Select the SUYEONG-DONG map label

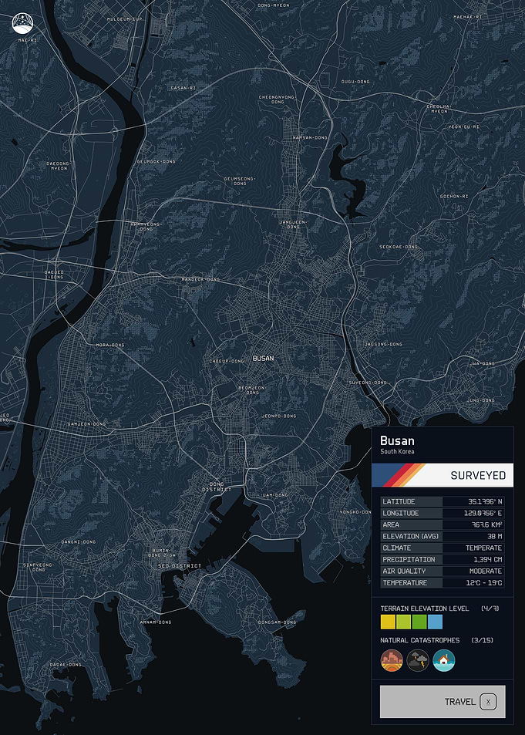point(368,383)
